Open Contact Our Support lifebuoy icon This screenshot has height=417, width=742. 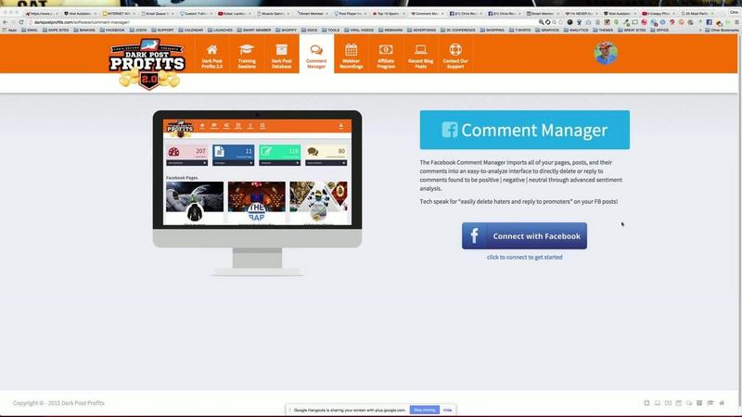(455, 49)
